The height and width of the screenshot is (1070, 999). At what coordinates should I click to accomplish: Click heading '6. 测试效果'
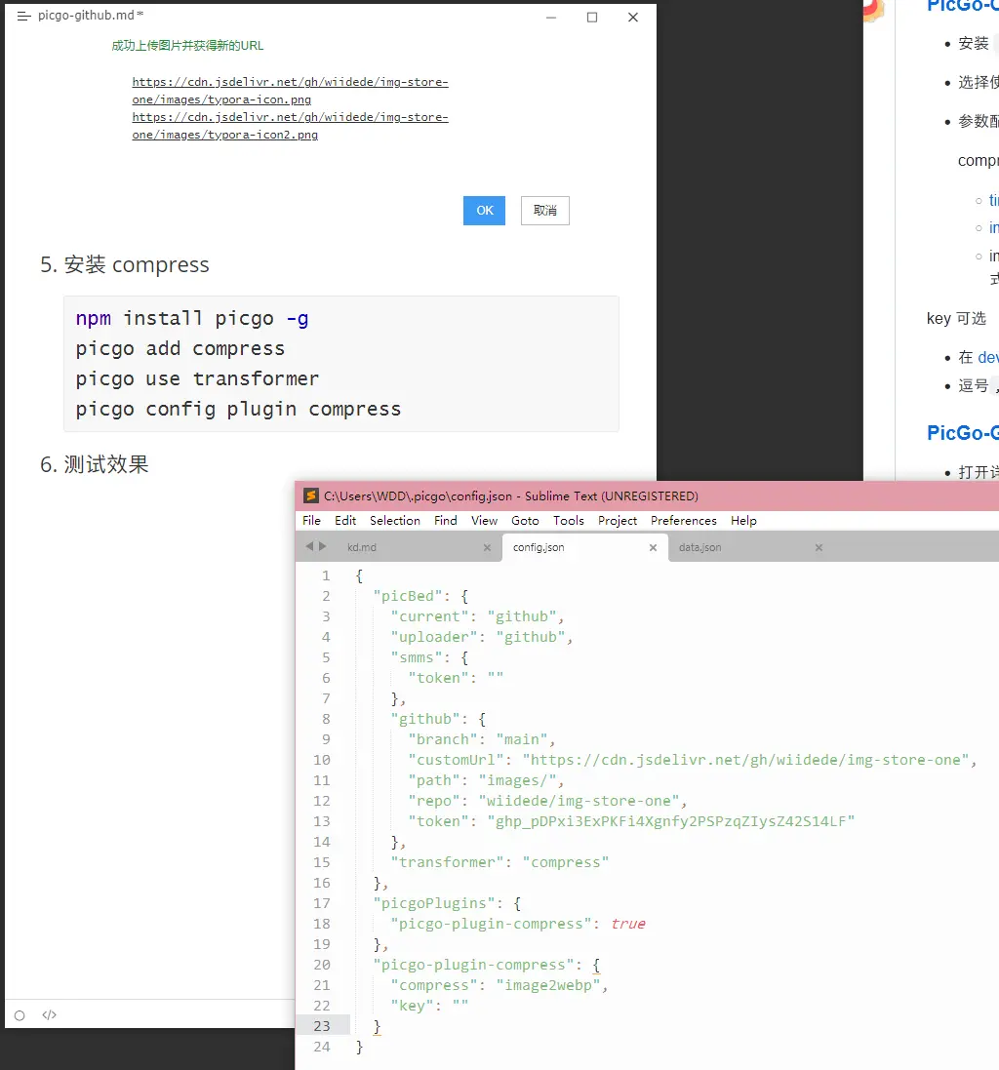pos(95,464)
